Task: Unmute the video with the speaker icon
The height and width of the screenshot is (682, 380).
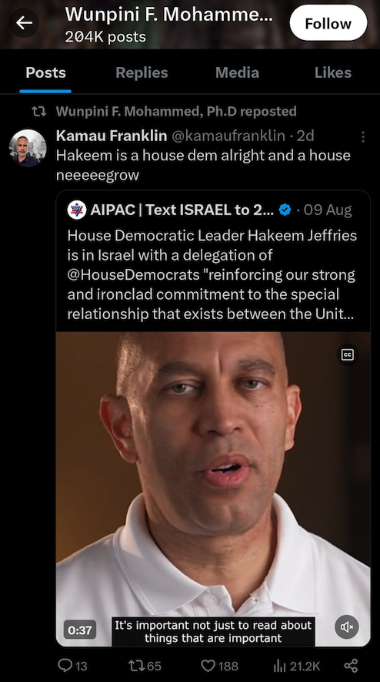Action: (347, 627)
